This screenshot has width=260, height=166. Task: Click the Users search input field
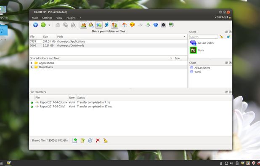204,37
